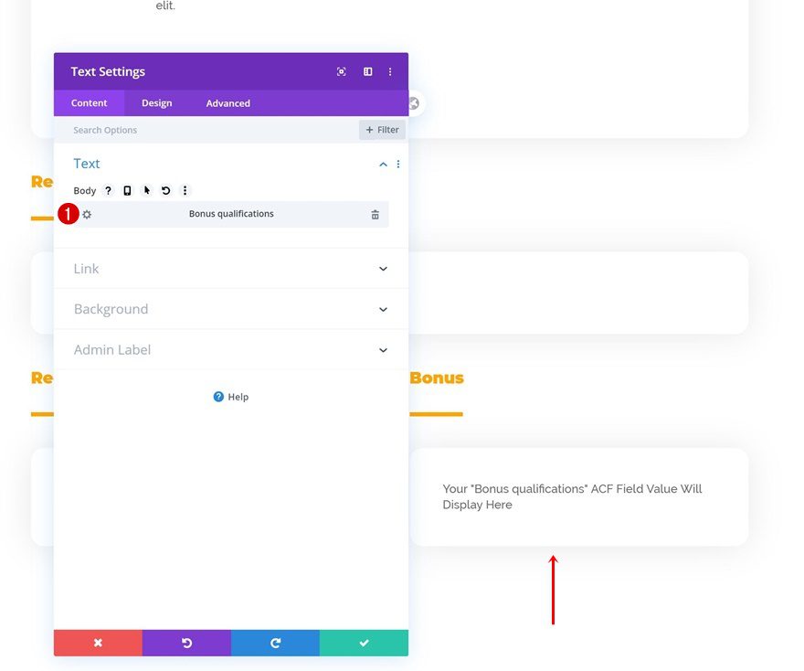Expand the Text Settings modal to fullscreen

(341, 71)
